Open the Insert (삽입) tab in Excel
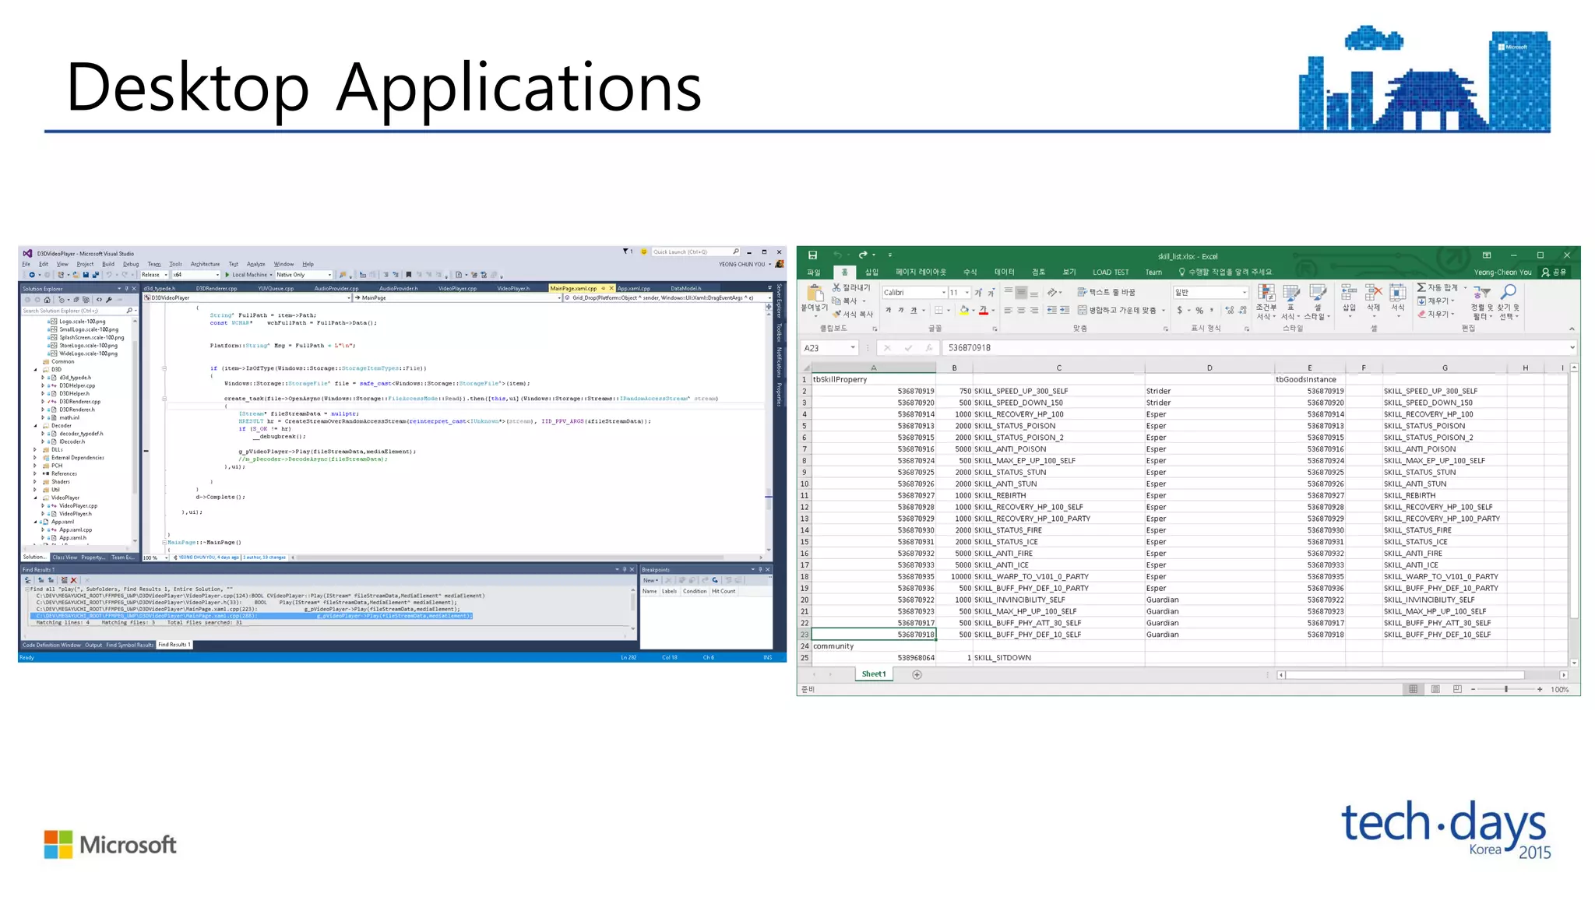Viewport: 1595px width, 897px height. pyautogui.click(x=871, y=273)
